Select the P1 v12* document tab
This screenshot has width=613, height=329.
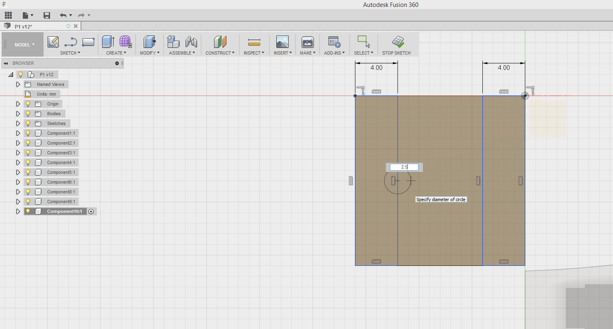[x=41, y=26]
